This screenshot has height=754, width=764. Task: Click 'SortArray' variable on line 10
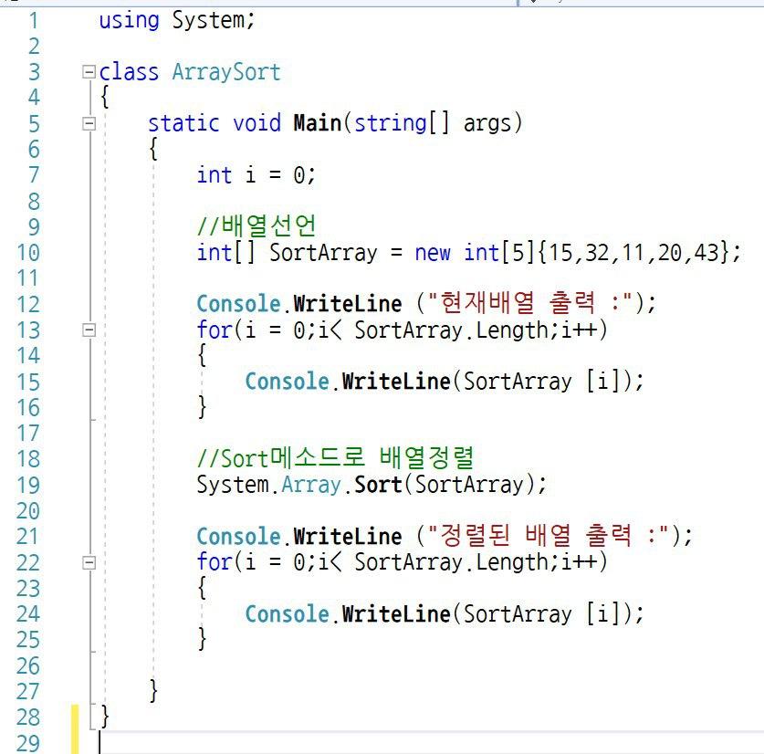323,253
